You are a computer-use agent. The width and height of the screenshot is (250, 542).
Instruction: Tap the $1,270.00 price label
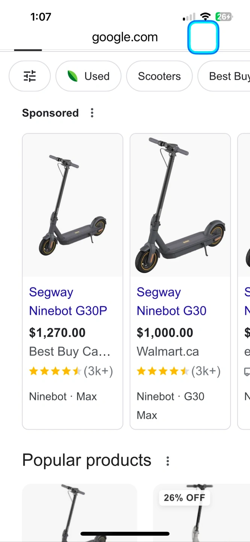[x=58, y=333]
